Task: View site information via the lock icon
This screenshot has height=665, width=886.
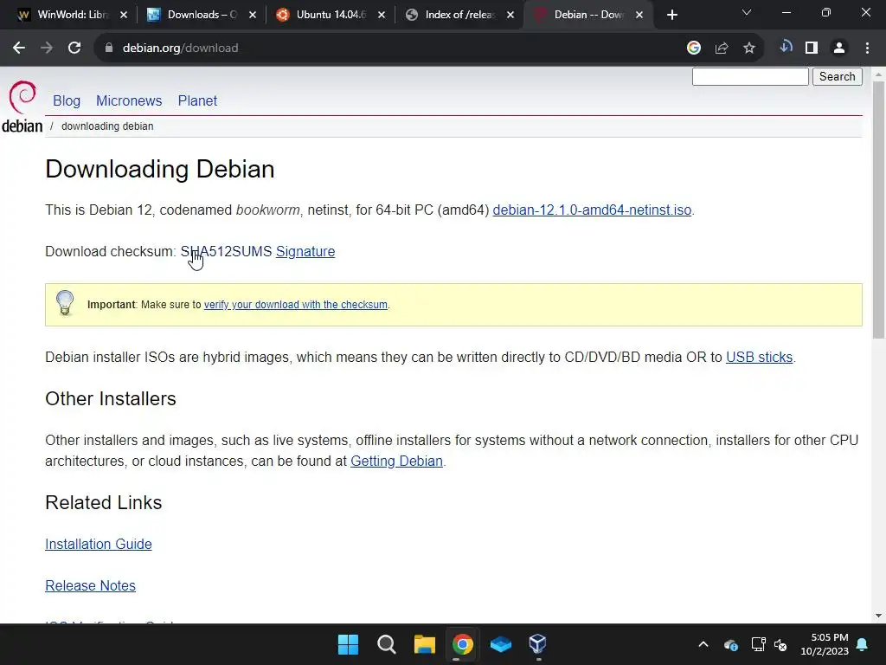Action: pos(109,48)
